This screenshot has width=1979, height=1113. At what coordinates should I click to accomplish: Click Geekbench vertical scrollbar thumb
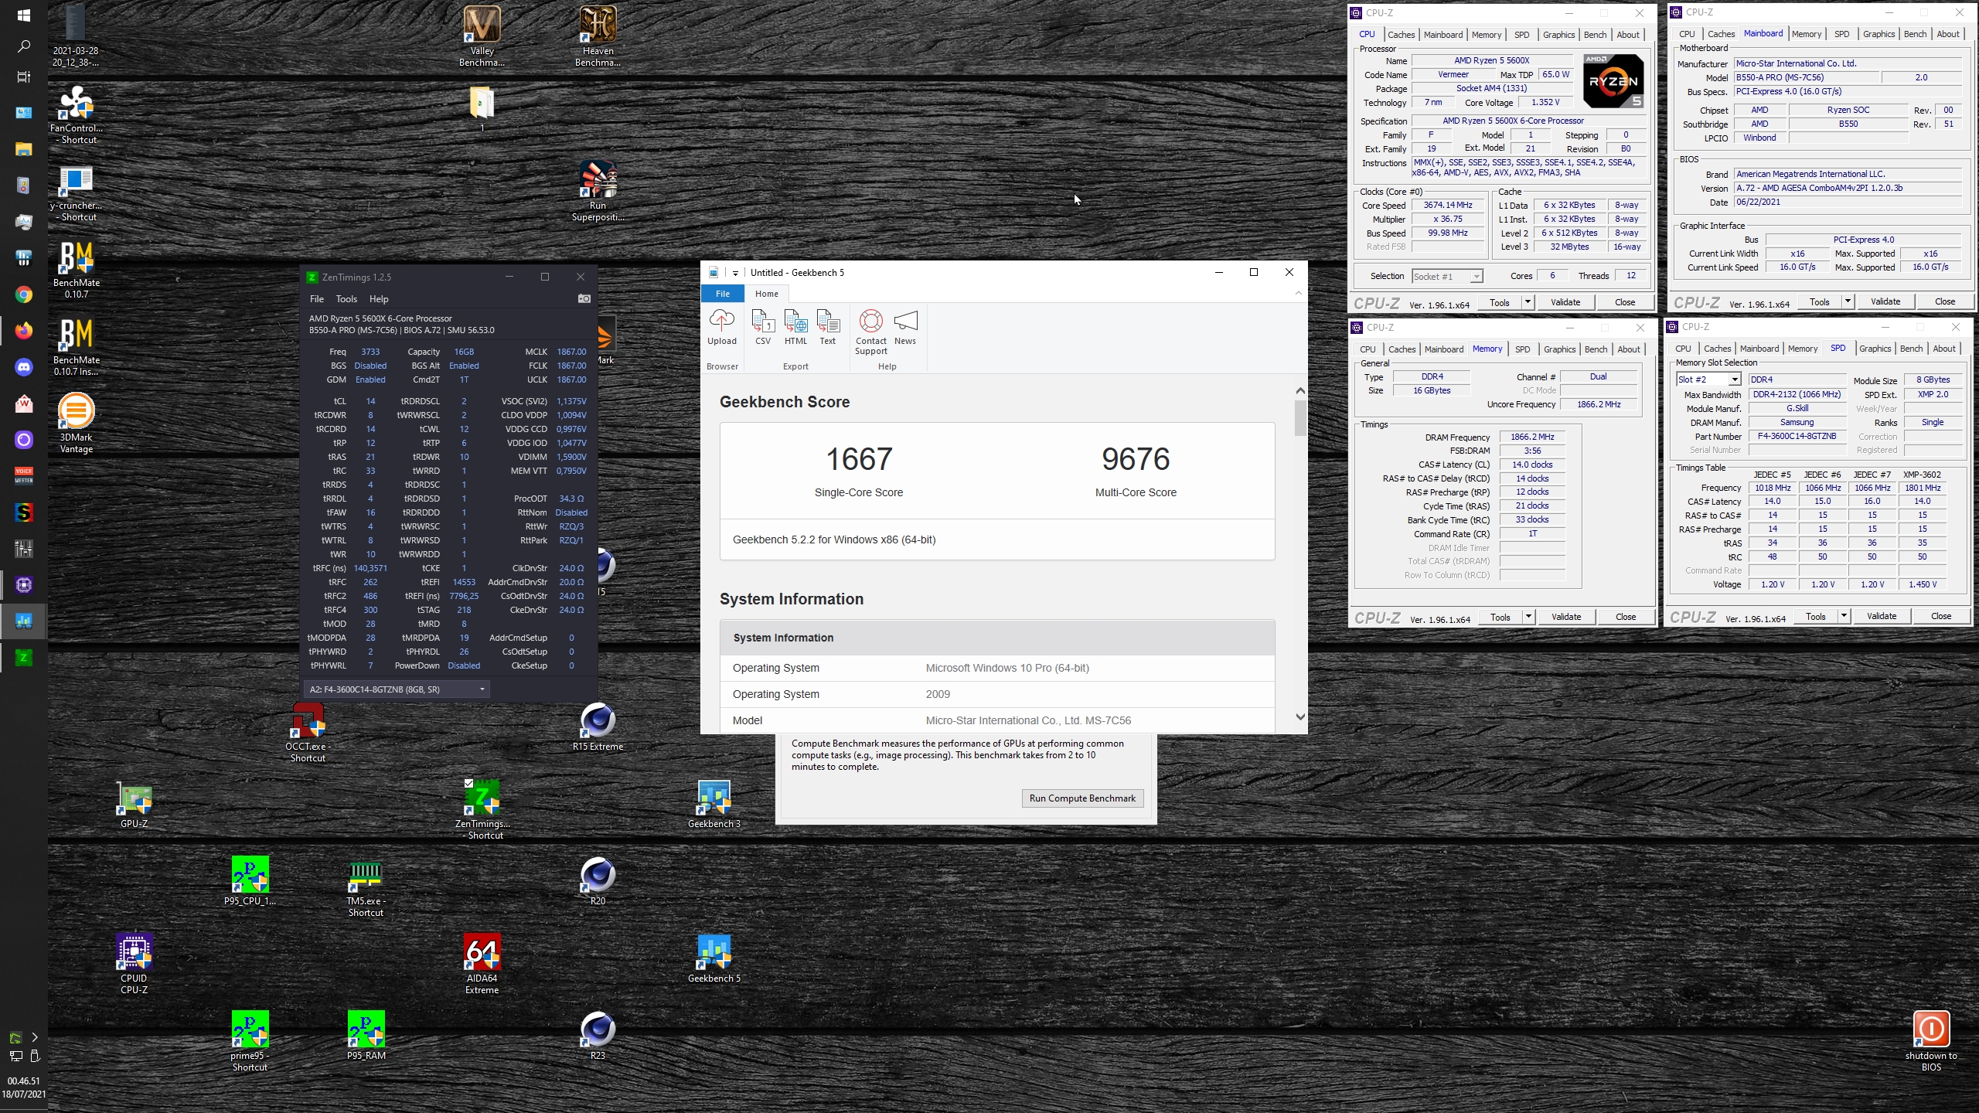tap(1299, 417)
